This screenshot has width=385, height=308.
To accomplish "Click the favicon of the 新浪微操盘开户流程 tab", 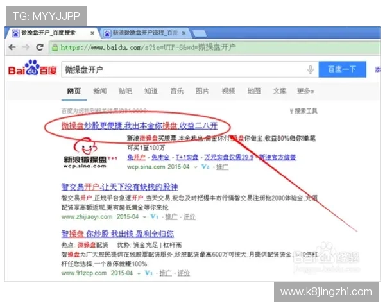I will [x=107, y=33].
